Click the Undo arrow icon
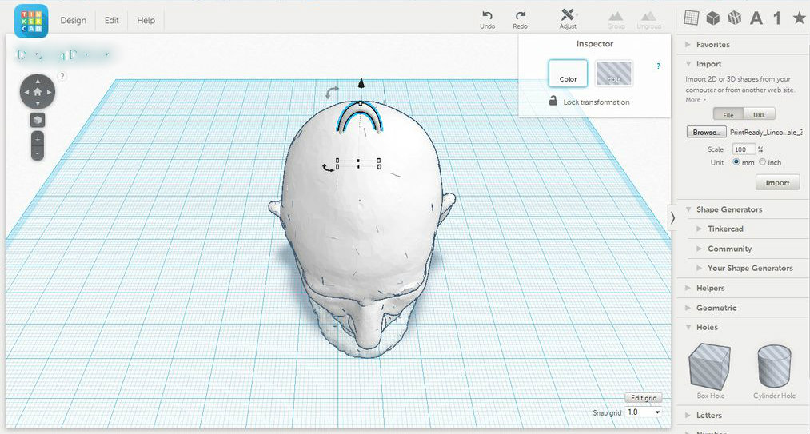 487,15
